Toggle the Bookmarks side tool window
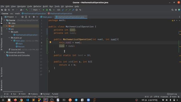Image resolution: width=181 pixels, height=102 pixels. 1,85
